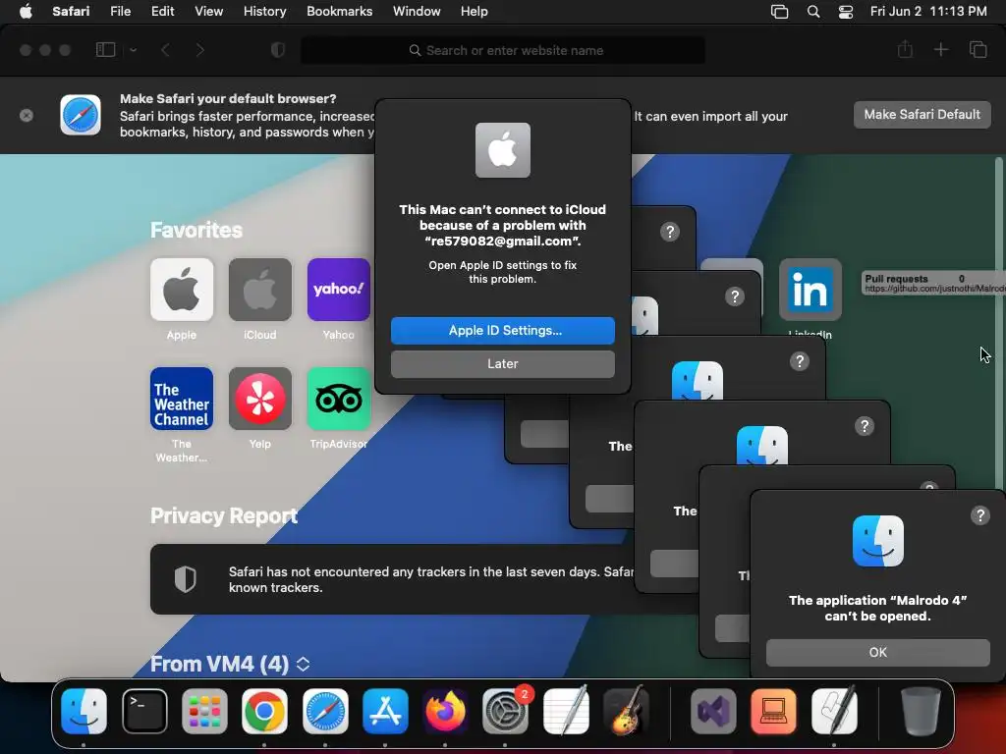Open the Apple menu
The width and height of the screenshot is (1006, 754).
[26, 12]
